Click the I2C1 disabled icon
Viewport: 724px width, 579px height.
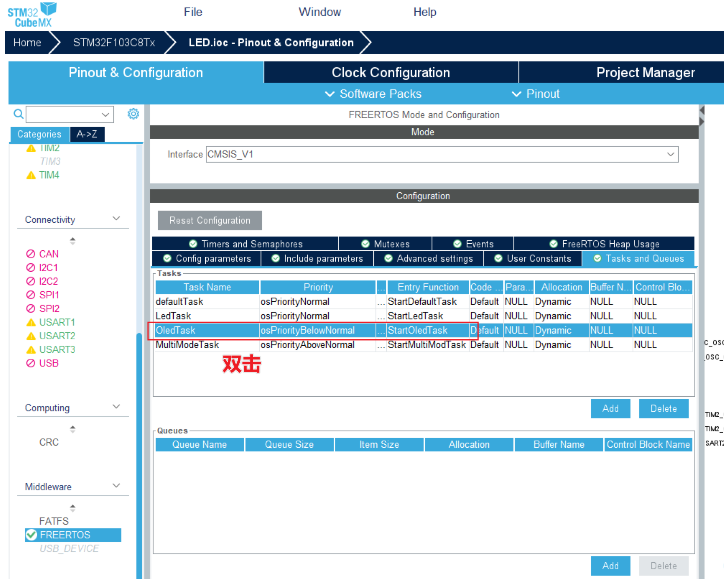(x=31, y=268)
